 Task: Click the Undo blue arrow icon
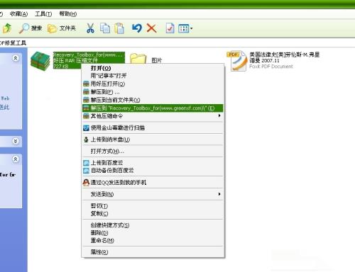point(136,28)
